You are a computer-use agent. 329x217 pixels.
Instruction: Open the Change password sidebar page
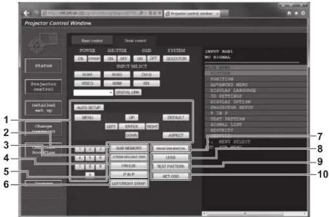point(44,128)
